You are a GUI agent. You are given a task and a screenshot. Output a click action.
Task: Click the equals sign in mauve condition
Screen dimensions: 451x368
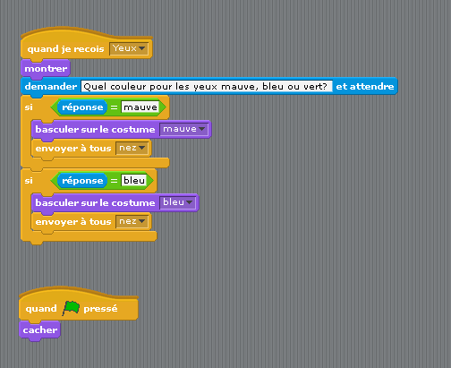[114, 107]
